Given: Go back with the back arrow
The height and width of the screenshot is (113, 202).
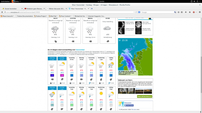Looking at the screenshot, I should (2, 12).
